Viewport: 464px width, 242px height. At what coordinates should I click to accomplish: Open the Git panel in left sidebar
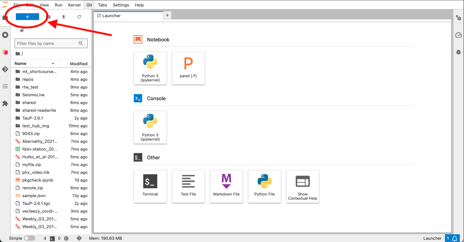tap(5, 69)
